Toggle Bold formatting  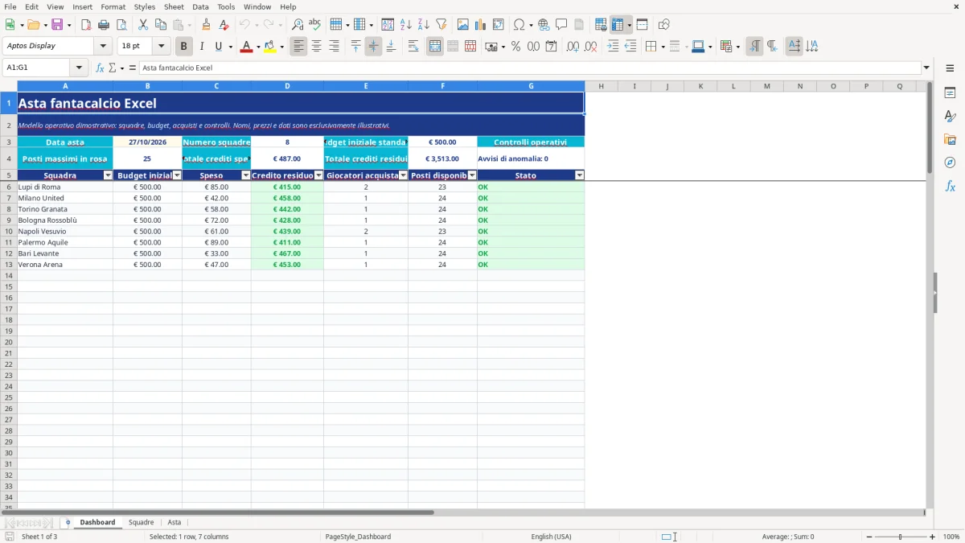click(x=184, y=47)
